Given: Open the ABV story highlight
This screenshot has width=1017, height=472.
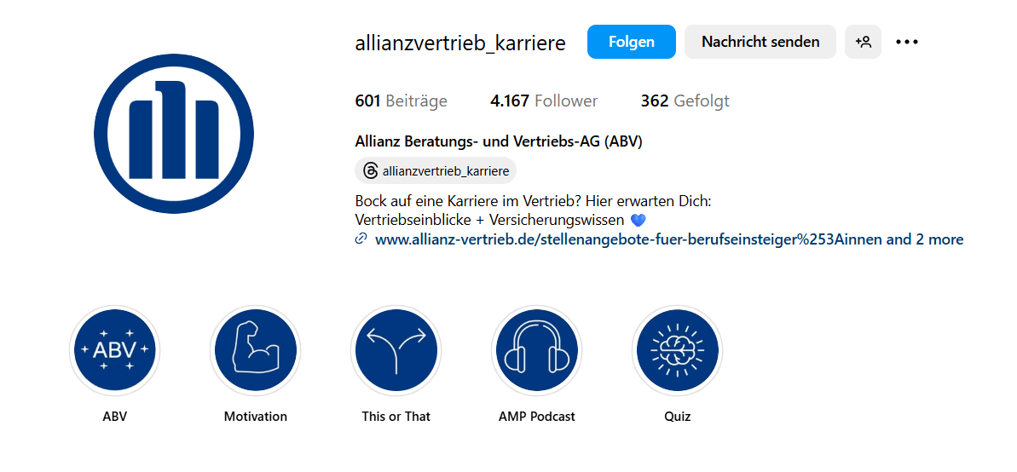Looking at the screenshot, I should 114,350.
